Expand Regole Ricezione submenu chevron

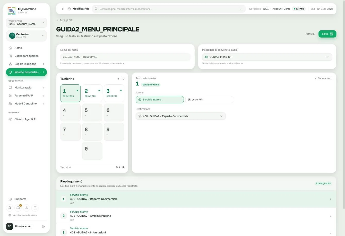pos(43,64)
